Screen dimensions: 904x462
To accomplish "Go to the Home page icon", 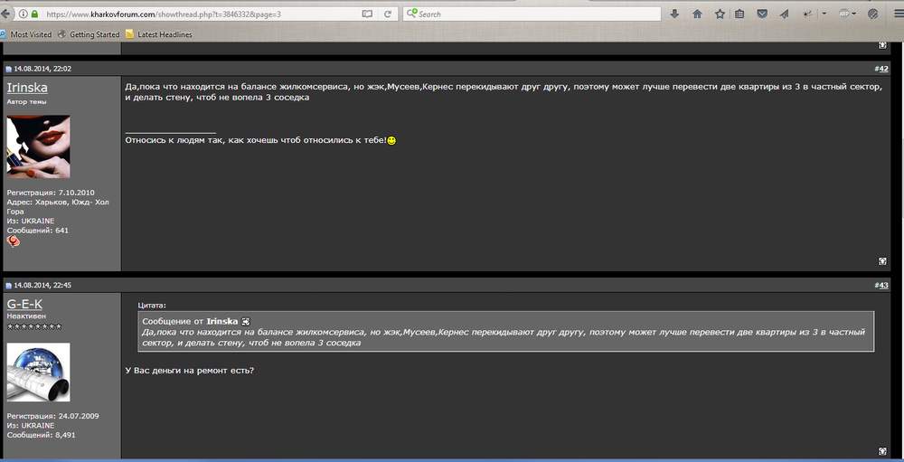I will click(x=697, y=14).
